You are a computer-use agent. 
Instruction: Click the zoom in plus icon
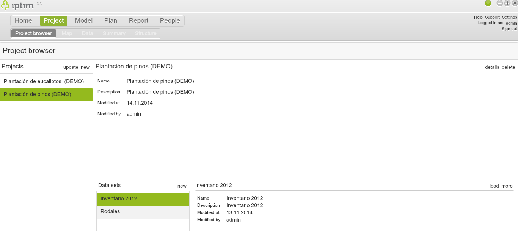[507, 3]
